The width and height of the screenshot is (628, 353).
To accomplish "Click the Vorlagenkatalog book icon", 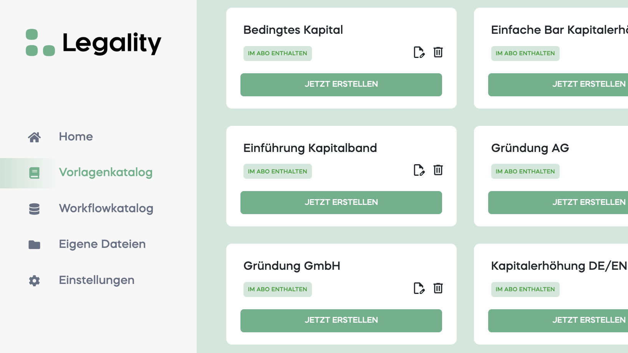I will [x=35, y=173].
